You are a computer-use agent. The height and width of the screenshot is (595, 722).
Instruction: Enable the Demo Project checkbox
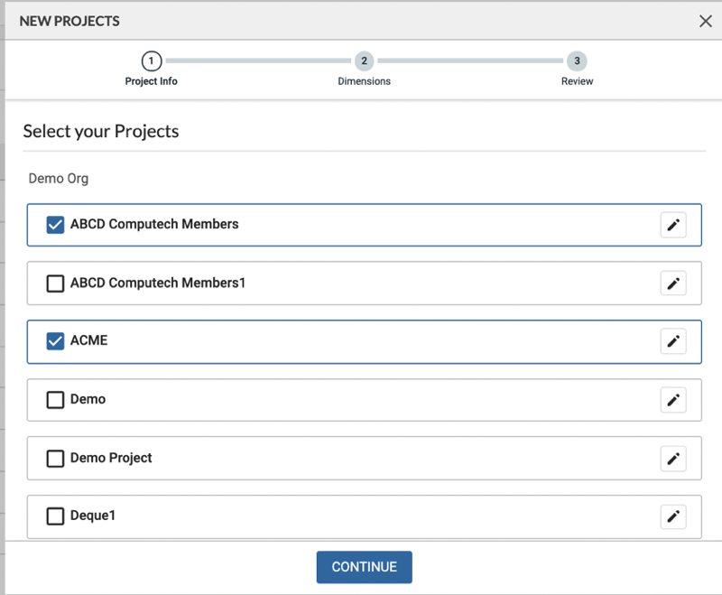pos(55,459)
